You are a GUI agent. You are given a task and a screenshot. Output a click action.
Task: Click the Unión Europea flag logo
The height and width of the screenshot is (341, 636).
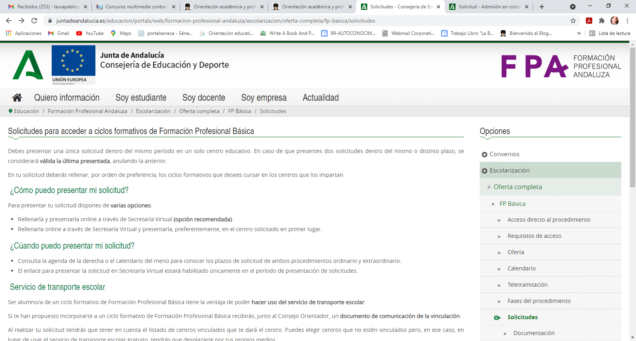click(x=74, y=65)
